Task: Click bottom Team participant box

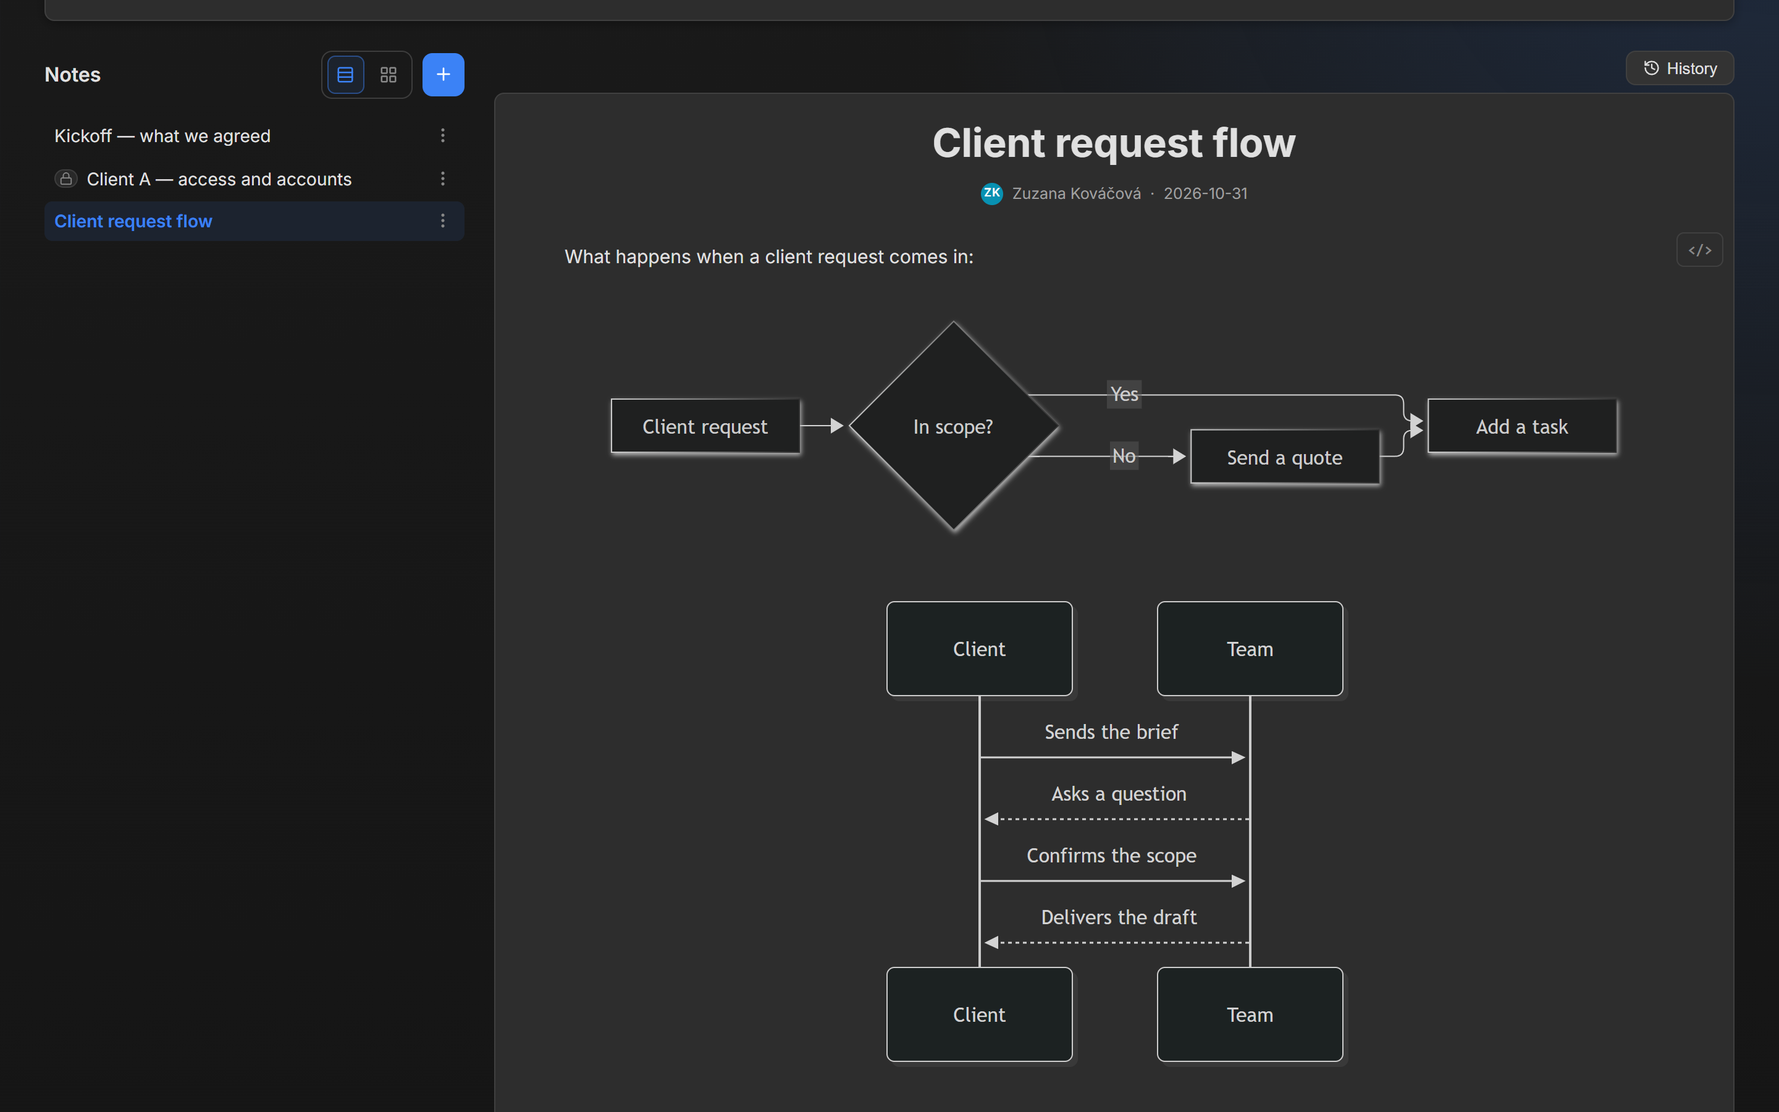Action: [1250, 1014]
